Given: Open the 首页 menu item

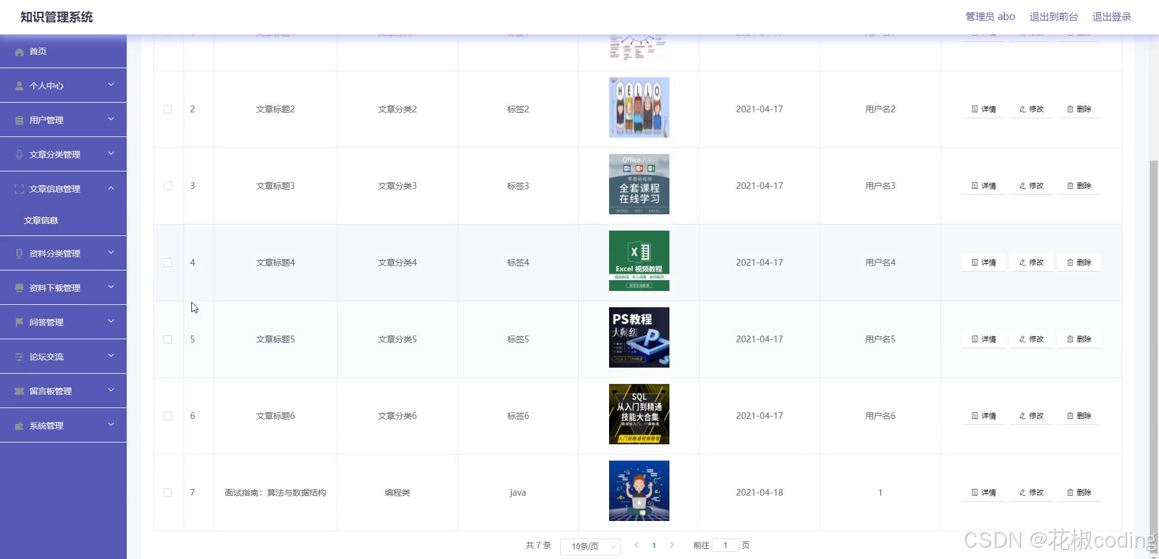Looking at the screenshot, I should click(63, 51).
